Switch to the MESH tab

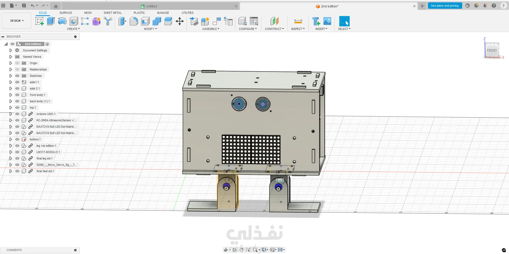(88, 13)
